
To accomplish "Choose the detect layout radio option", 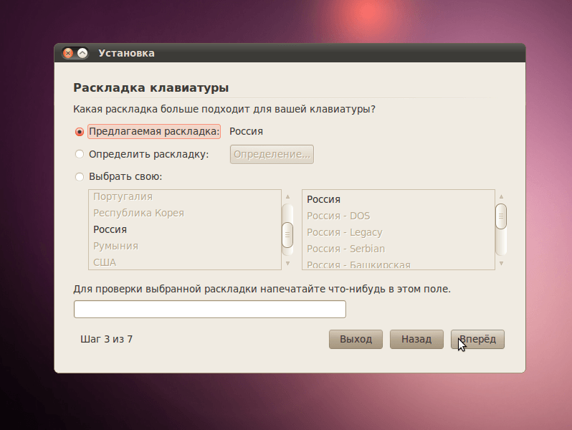I will click(x=79, y=154).
